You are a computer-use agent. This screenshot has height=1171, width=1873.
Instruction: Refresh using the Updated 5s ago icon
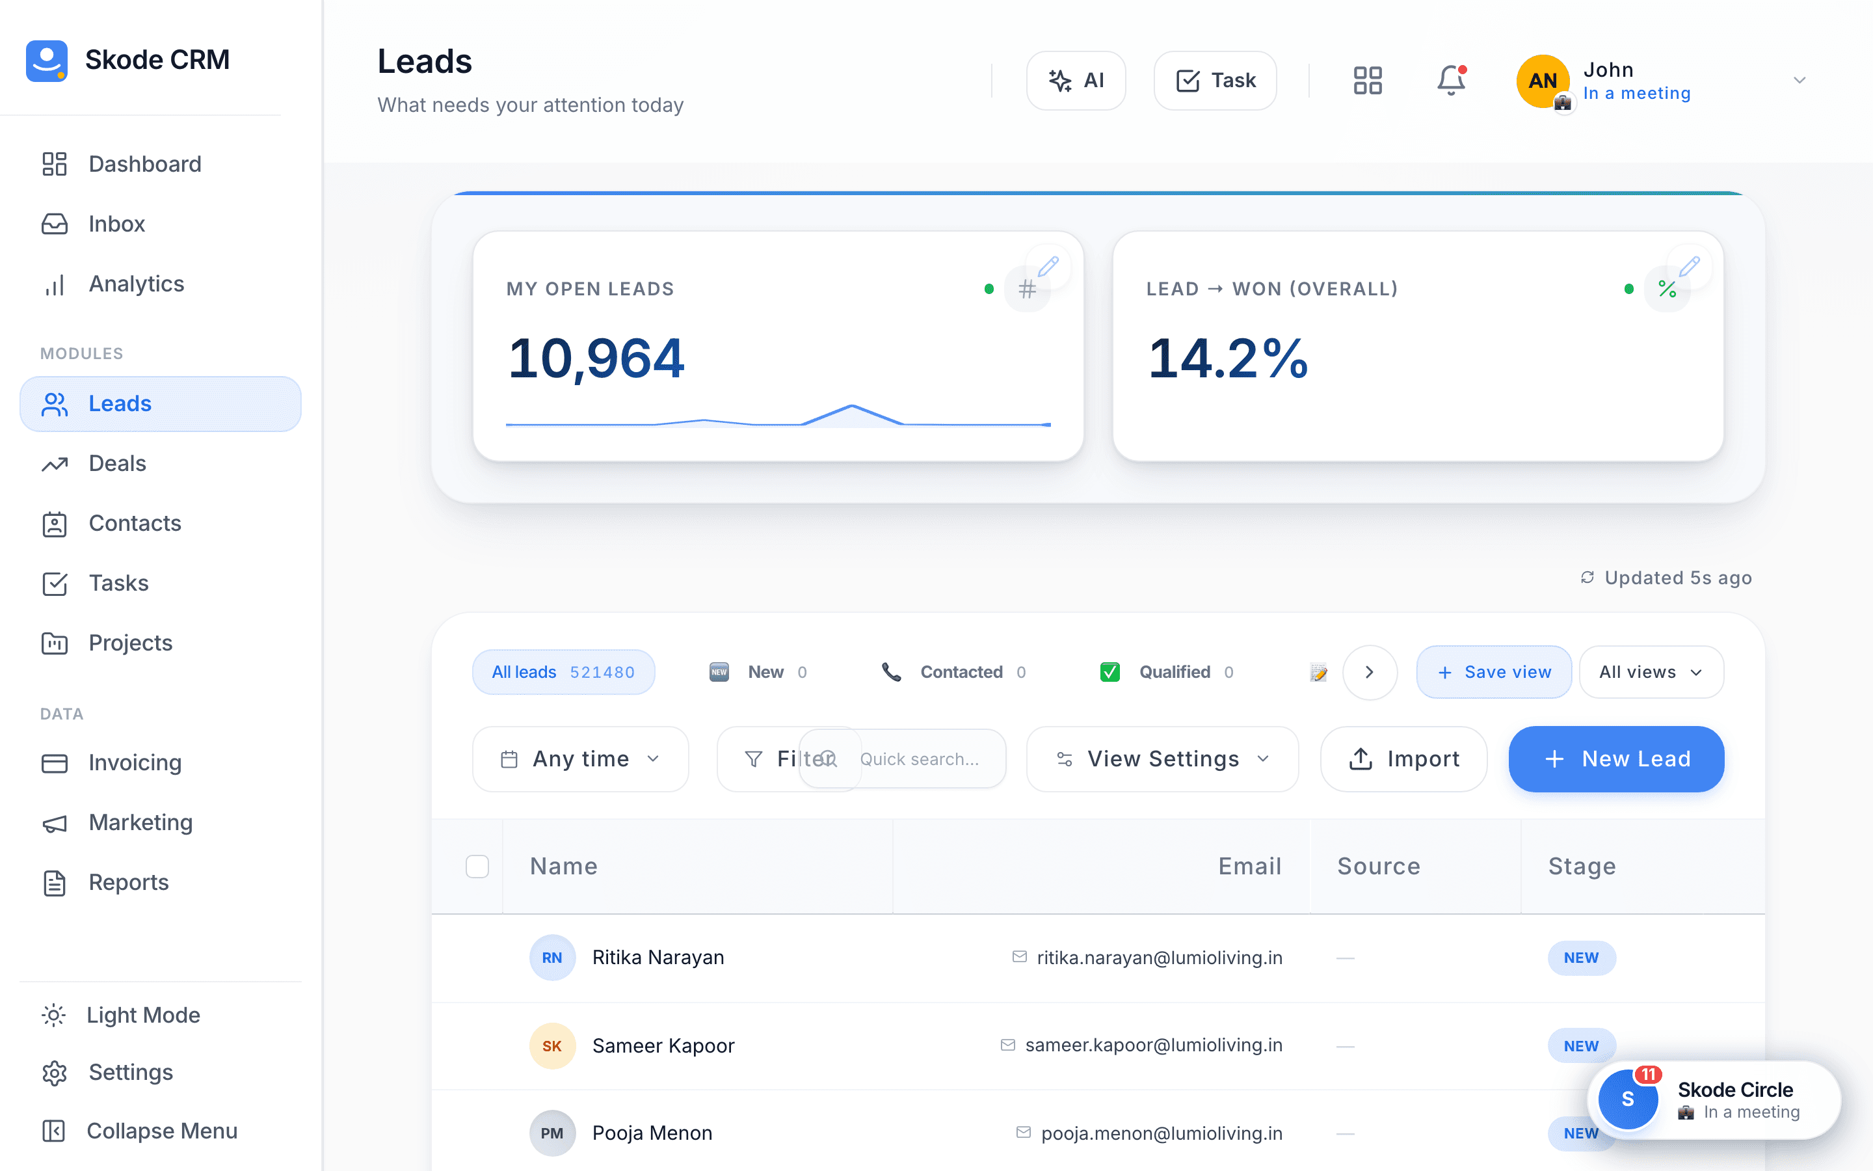coord(1587,578)
